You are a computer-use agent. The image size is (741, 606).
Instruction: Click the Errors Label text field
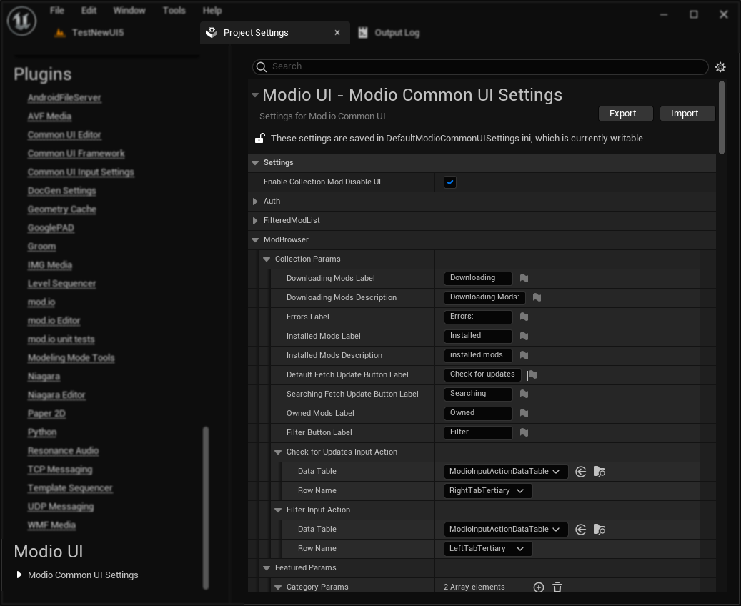pos(478,317)
